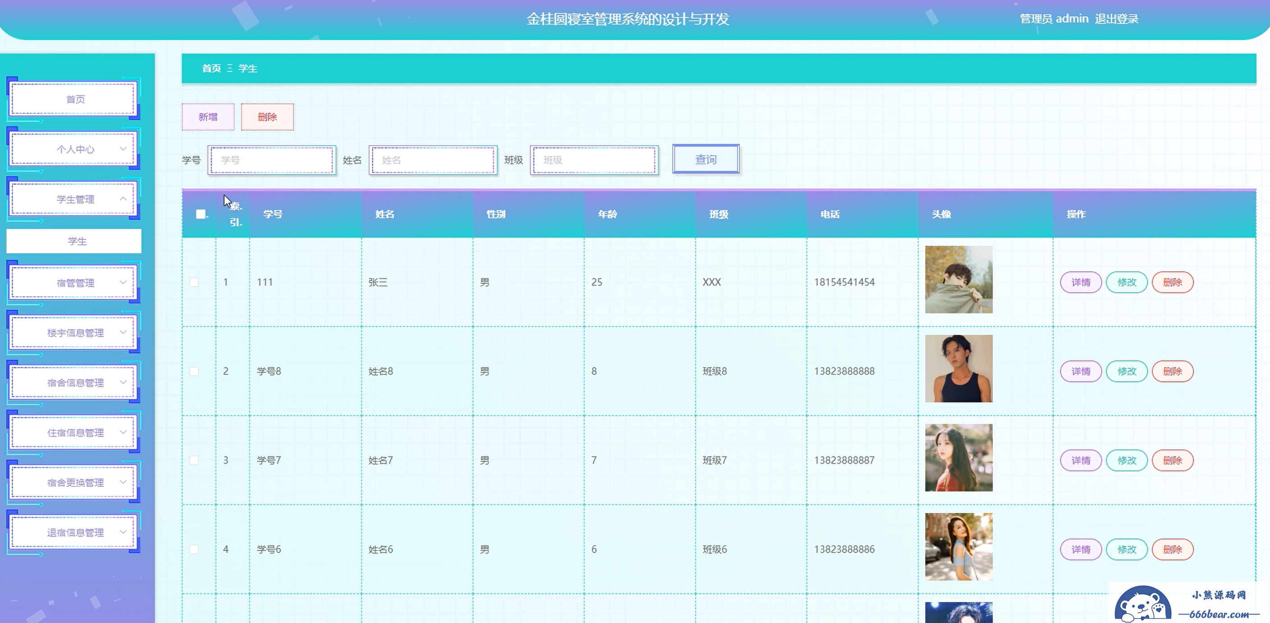
Task: Click 删除 for 姓名6 row
Action: (x=1173, y=549)
